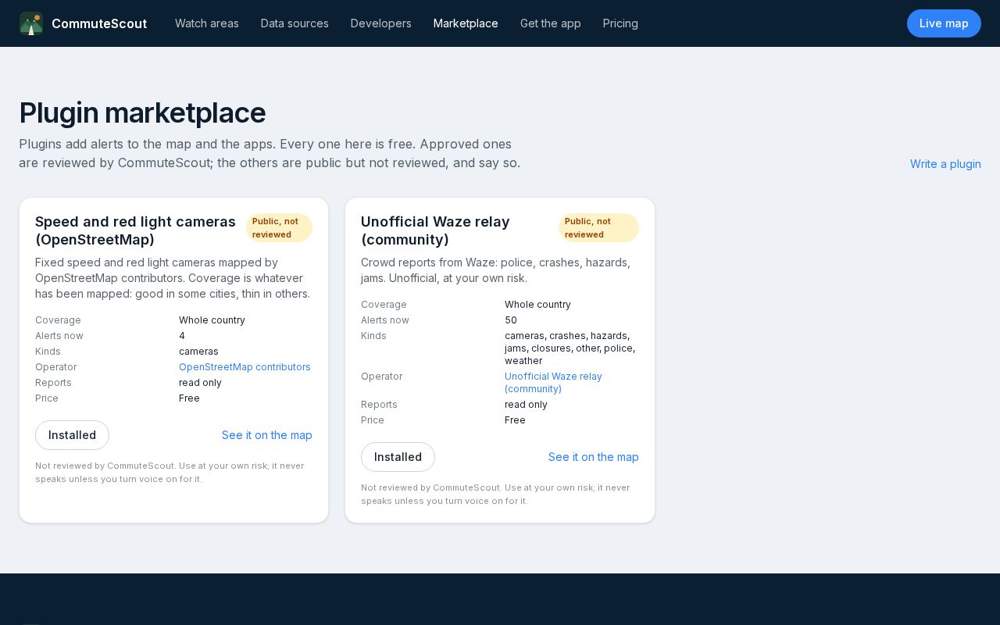Navigate to Developers
The height and width of the screenshot is (625, 1000).
pyautogui.click(x=381, y=23)
